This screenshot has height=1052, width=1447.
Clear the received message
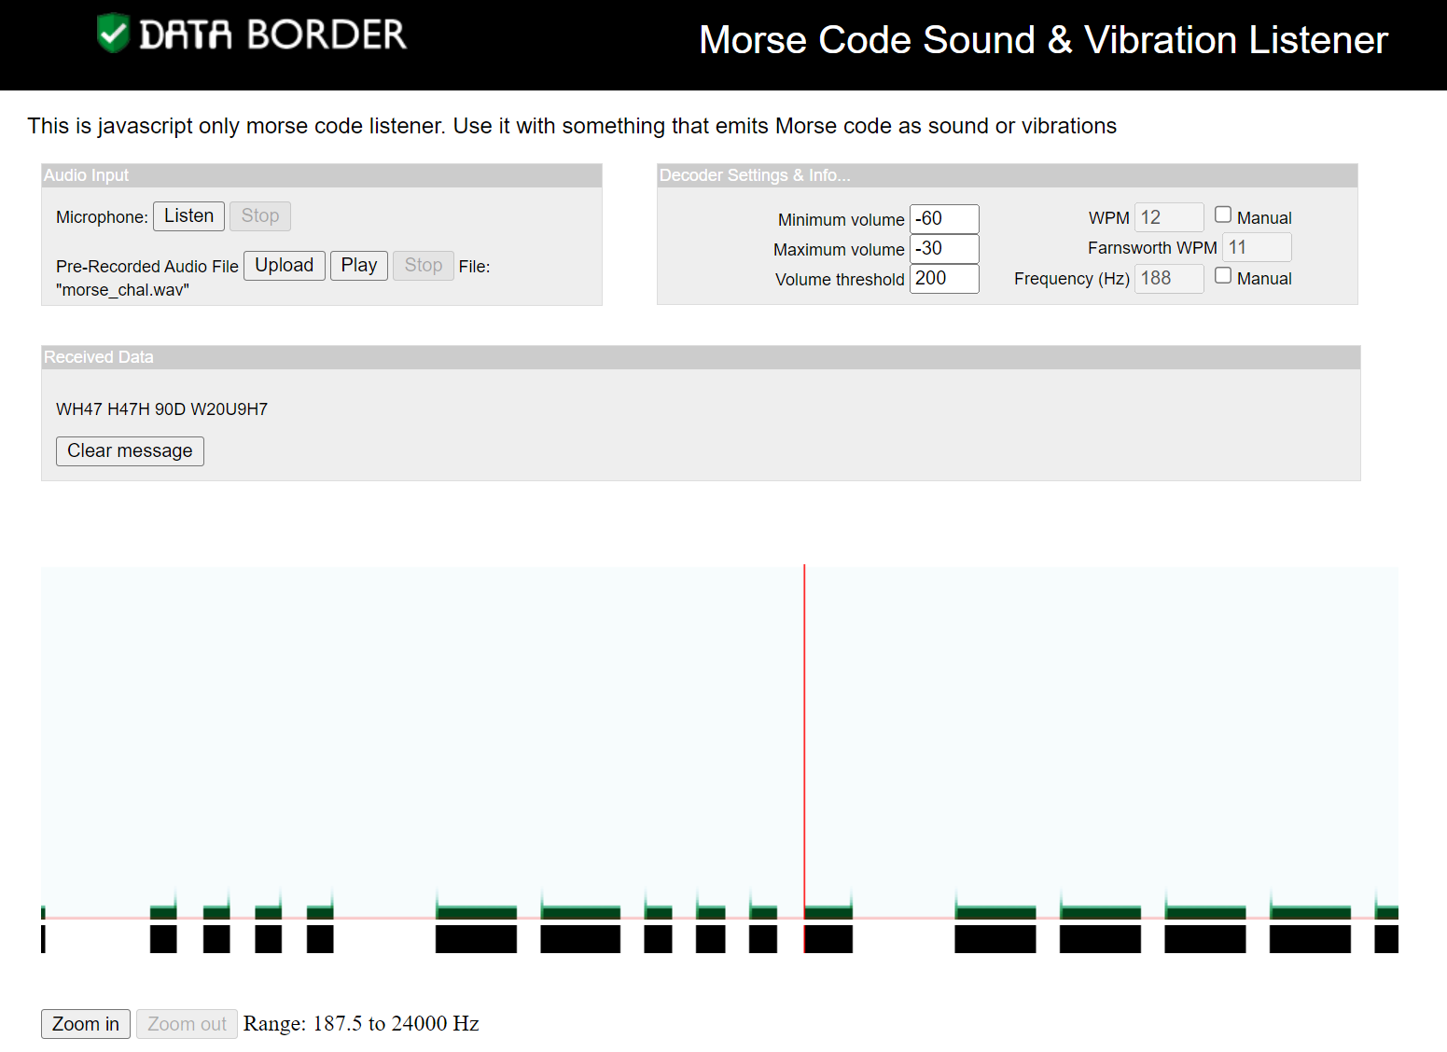pos(130,451)
